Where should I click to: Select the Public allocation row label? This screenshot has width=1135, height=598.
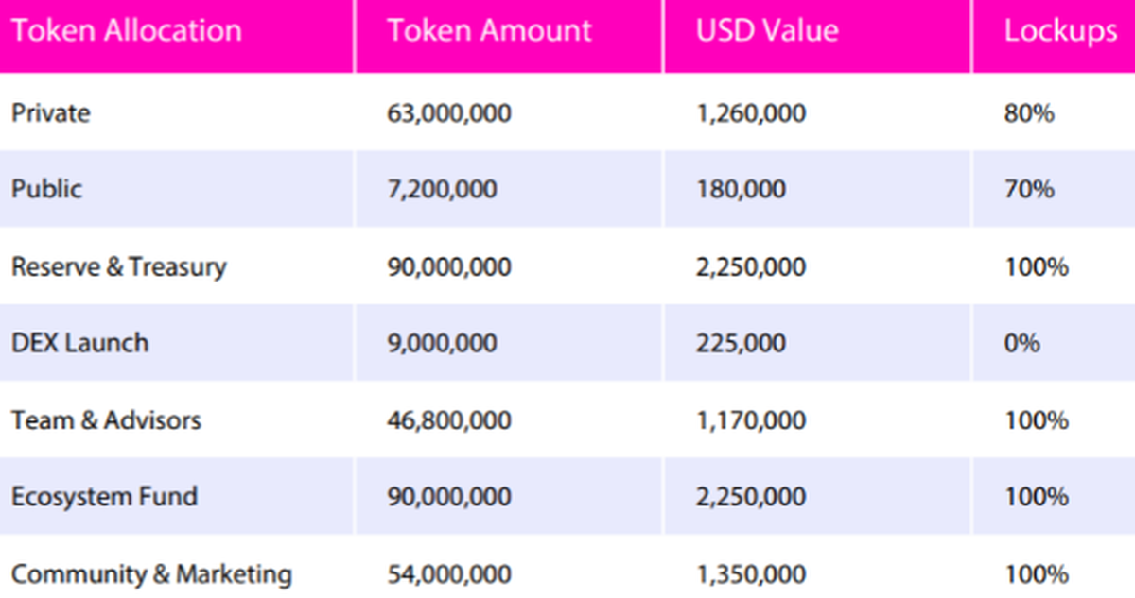pyautogui.click(x=46, y=189)
